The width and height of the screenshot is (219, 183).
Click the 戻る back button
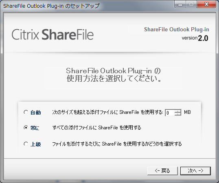[x=162, y=171]
